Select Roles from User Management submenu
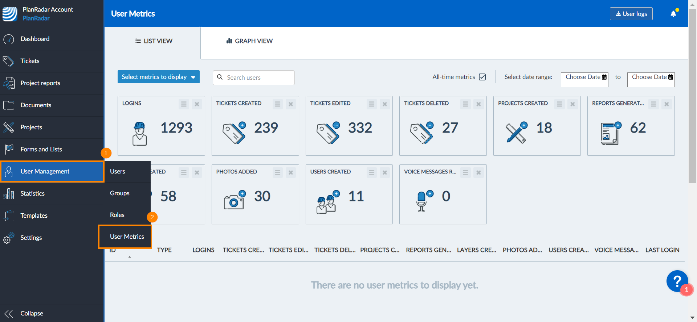This screenshot has width=697, height=322. pos(117,215)
